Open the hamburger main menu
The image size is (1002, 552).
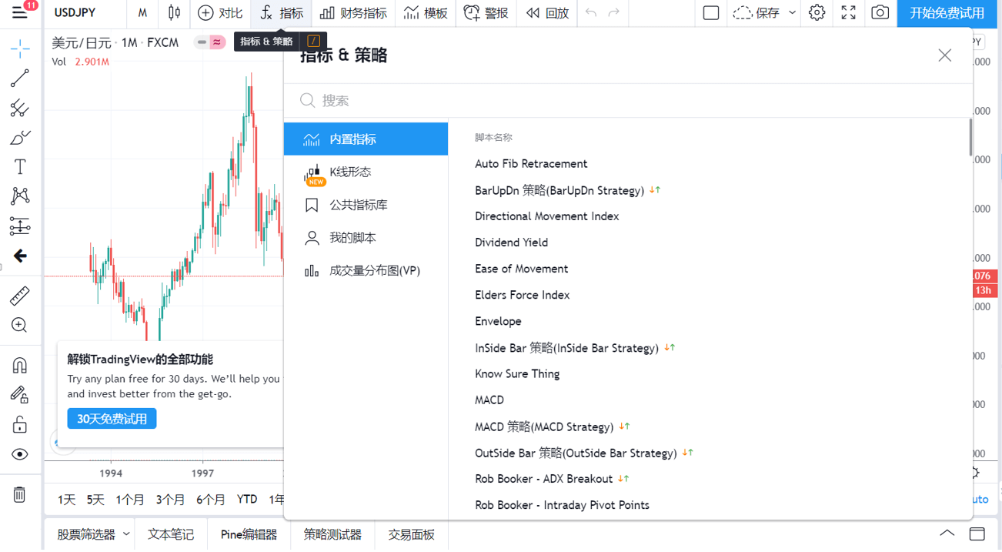(x=19, y=13)
